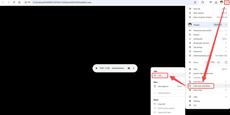
Task: Select New tab menu item
Action: coord(208,9)
